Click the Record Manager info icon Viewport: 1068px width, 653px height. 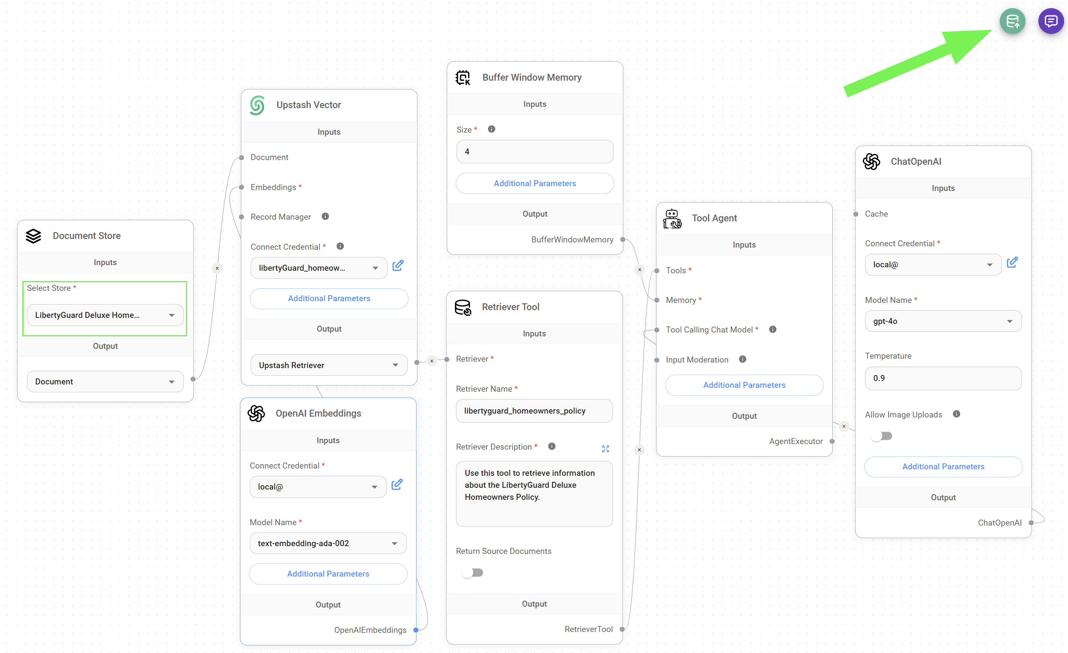tap(325, 216)
